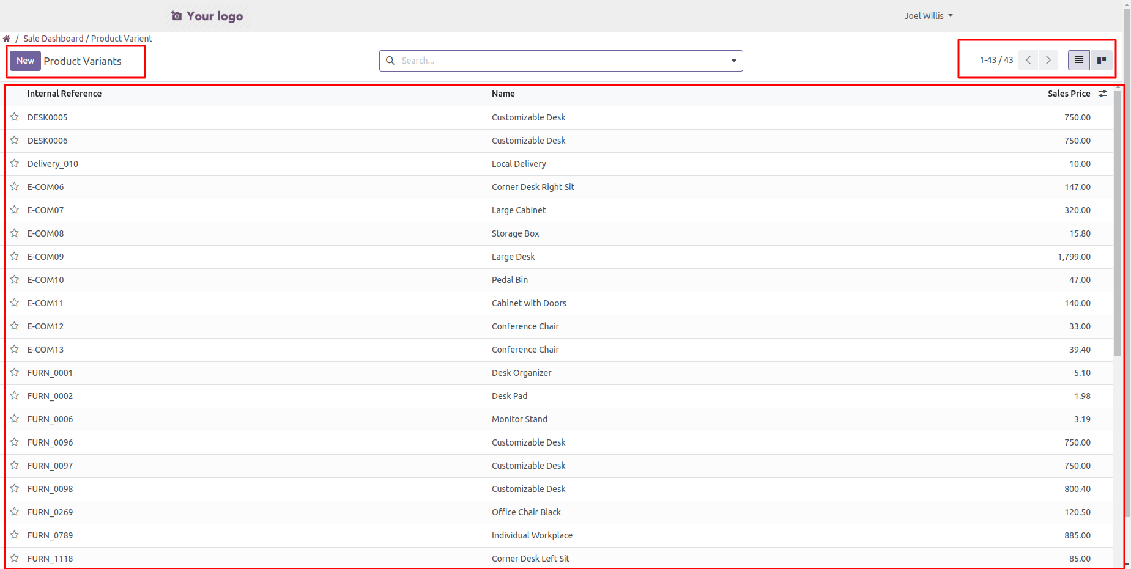
Task: Toggle favorite star for DESK0006
Action: 15,140
